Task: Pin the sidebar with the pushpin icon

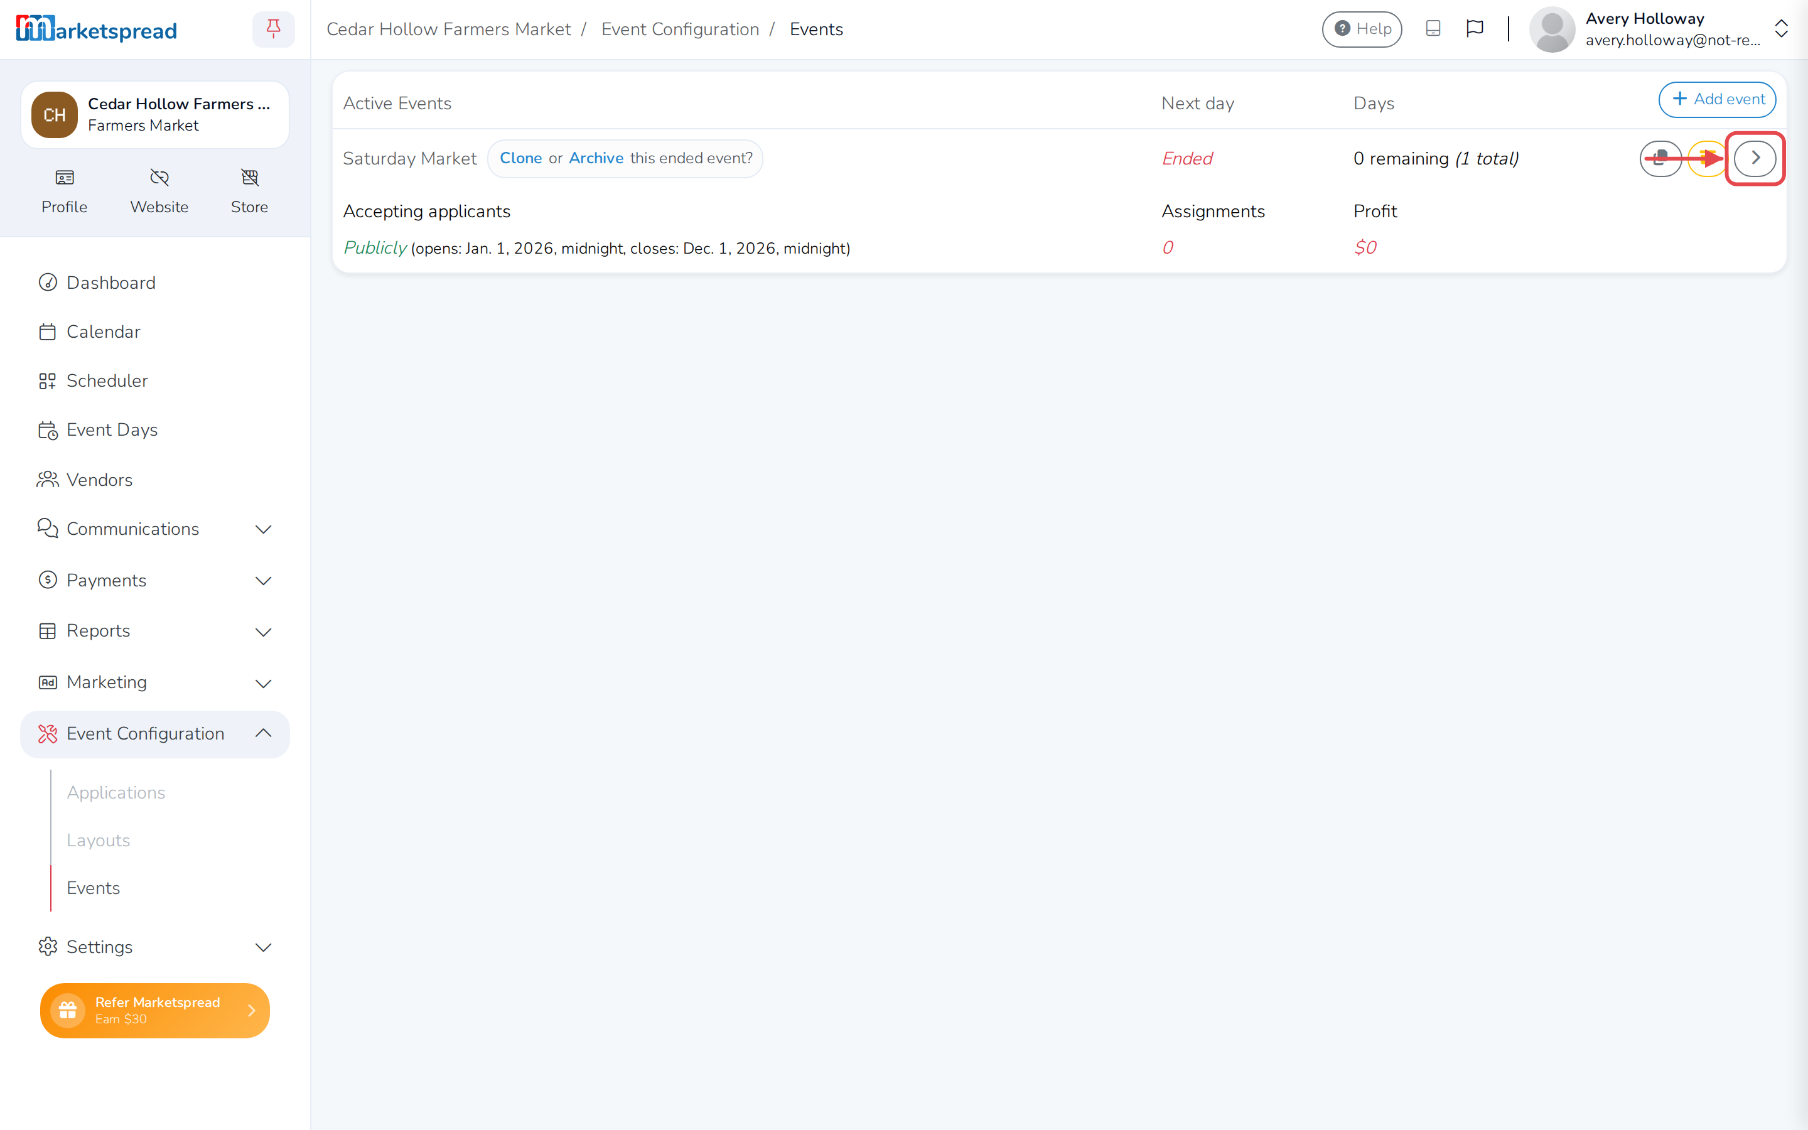Action: 274,29
